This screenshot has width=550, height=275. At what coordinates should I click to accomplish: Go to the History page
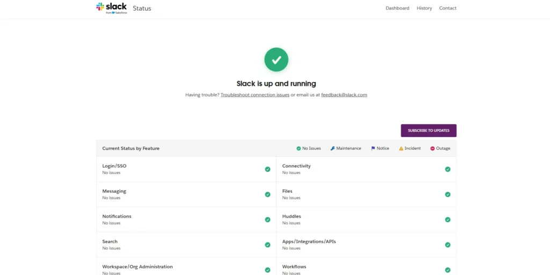424,8
